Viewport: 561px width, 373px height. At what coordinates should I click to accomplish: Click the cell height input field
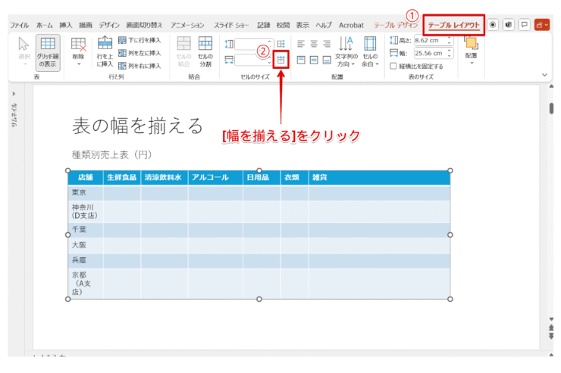[252, 44]
